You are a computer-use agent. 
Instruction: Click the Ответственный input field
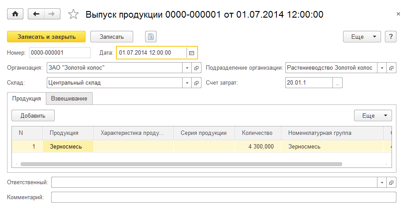[x=214, y=182]
